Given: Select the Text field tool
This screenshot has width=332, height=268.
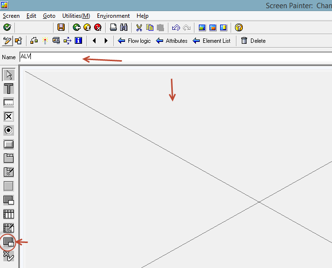Looking at the screenshot, I should pos(9,89).
